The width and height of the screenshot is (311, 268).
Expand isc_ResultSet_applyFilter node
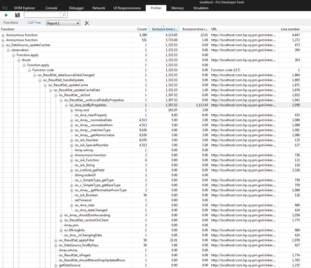[56, 240]
